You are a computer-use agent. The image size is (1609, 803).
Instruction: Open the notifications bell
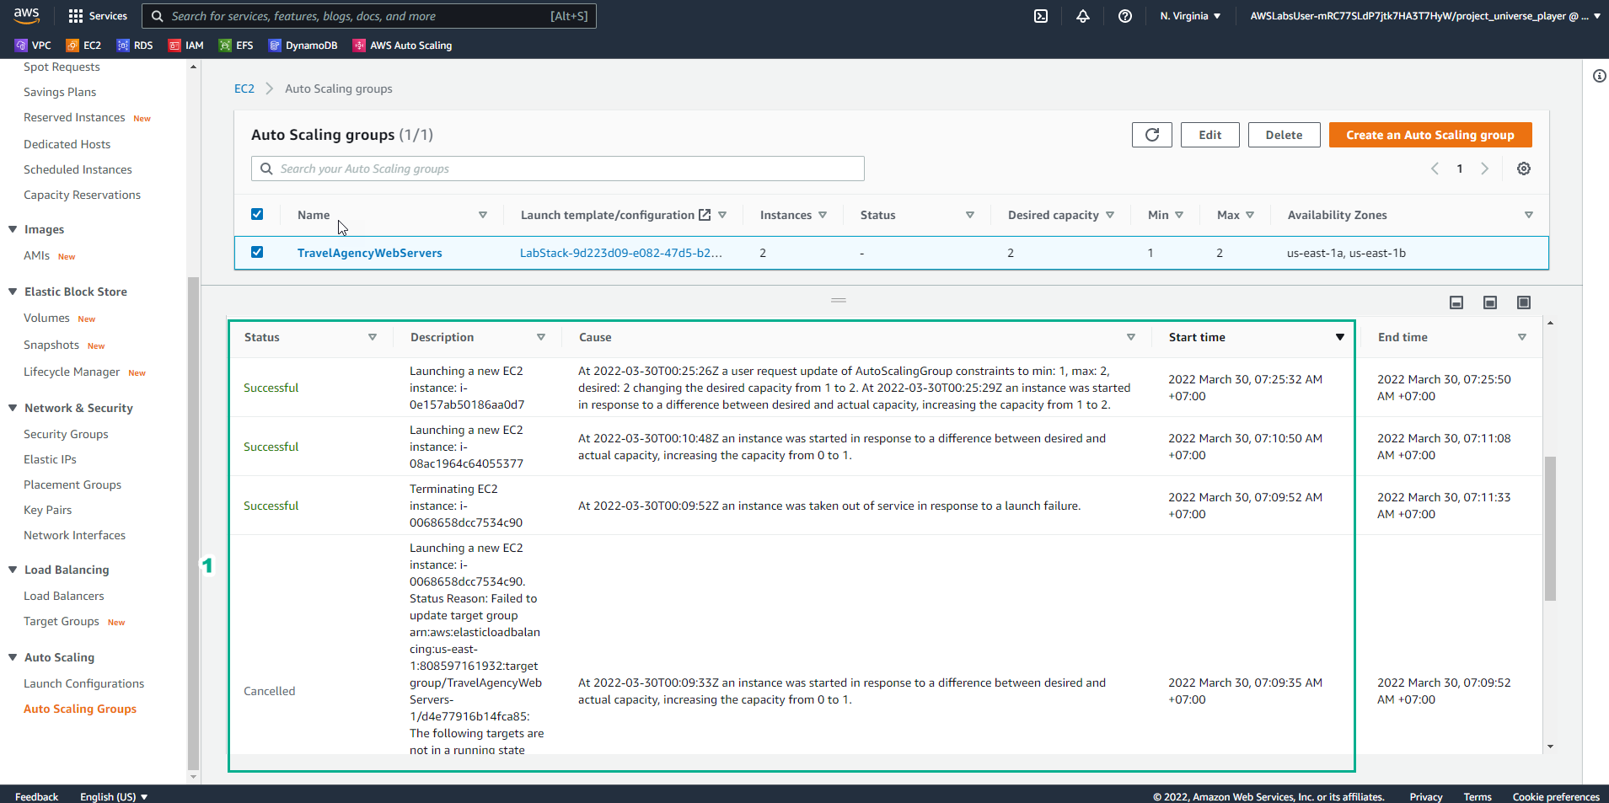[x=1083, y=16]
